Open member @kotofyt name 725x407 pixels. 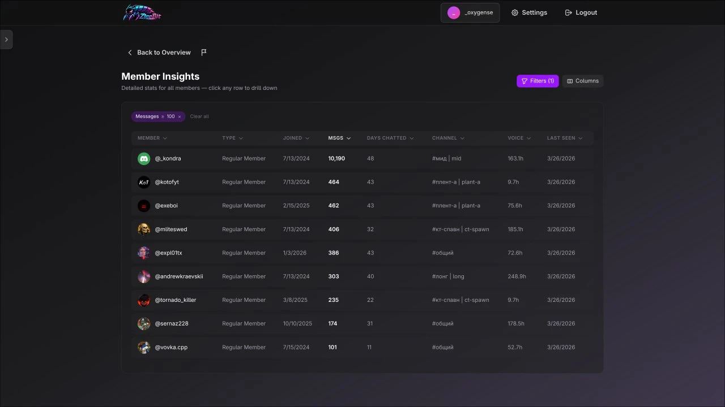(x=167, y=182)
